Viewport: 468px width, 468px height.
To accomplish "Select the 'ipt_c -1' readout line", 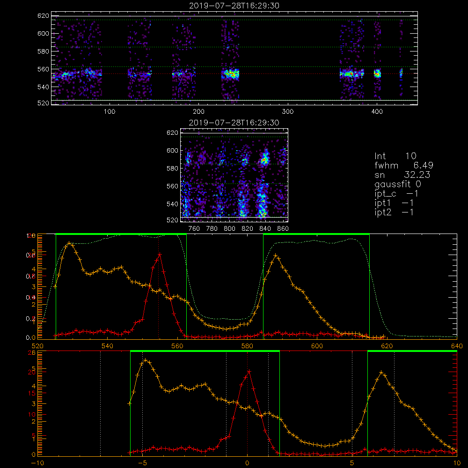I will 396,194.
